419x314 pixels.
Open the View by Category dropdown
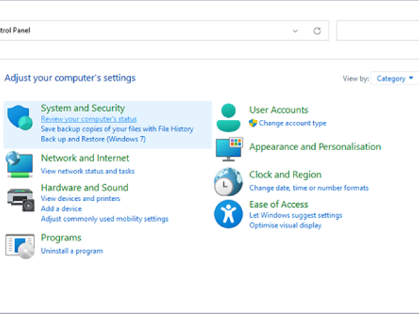[395, 78]
